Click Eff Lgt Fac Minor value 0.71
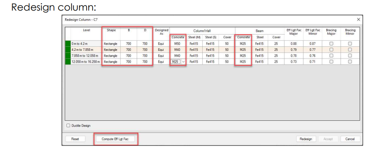This screenshot has height=148, width=391. click(x=312, y=61)
